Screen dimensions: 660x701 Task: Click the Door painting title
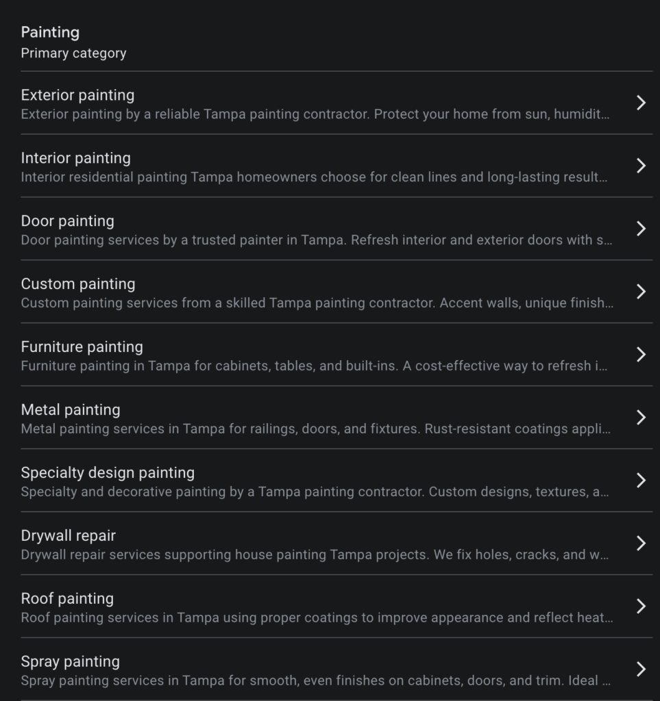pos(67,221)
